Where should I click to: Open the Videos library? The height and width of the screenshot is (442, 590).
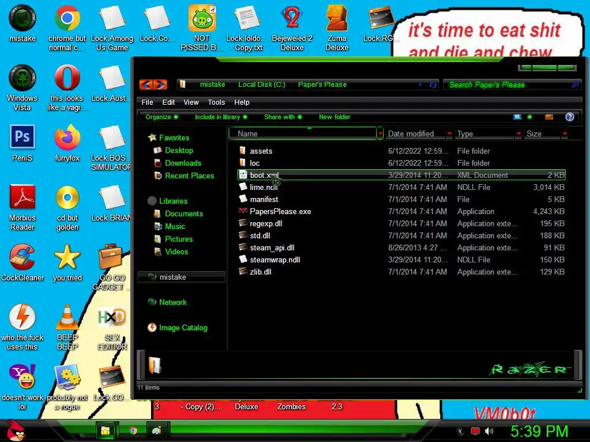(x=176, y=252)
